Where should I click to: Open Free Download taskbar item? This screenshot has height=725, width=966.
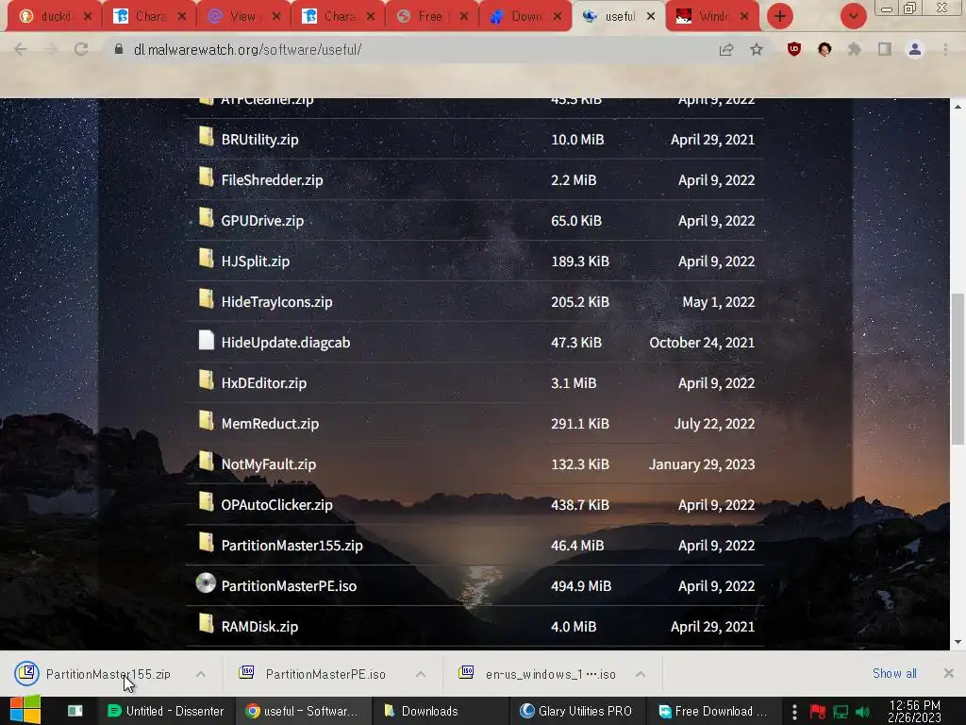point(713,711)
